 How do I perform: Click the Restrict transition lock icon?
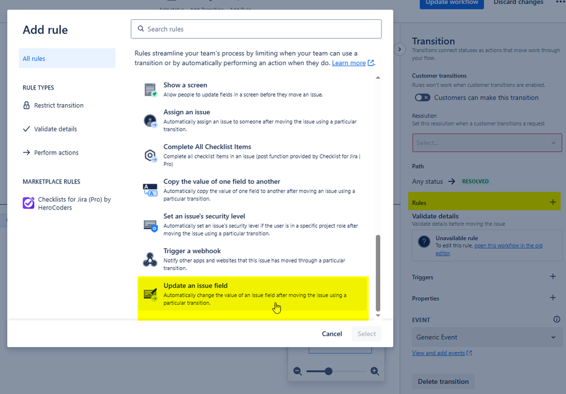tap(27, 105)
